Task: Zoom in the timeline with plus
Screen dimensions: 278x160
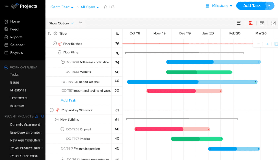Action: pyautogui.click(x=267, y=44)
